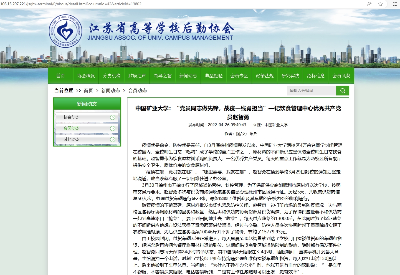Focus the 请输入关键词 search field
This screenshot has height=275, width=400.
click(x=312, y=90)
